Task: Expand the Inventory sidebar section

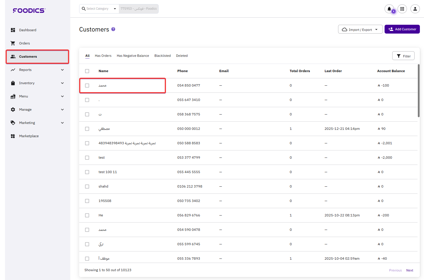Action: tap(37, 83)
